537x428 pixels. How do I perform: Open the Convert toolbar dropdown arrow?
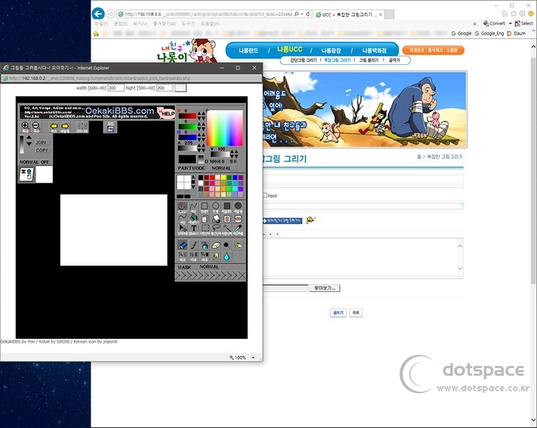coord(510,23)
